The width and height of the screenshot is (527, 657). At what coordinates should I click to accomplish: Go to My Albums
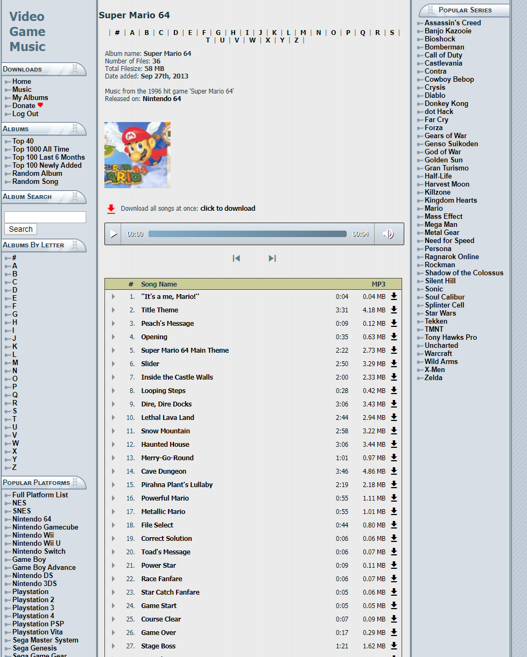[x=30, y=98]
